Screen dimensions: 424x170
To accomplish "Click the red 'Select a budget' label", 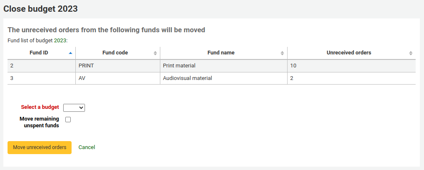I will click(40, 107).
